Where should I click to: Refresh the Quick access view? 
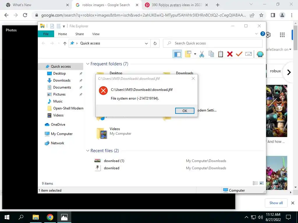pos(155,43)
